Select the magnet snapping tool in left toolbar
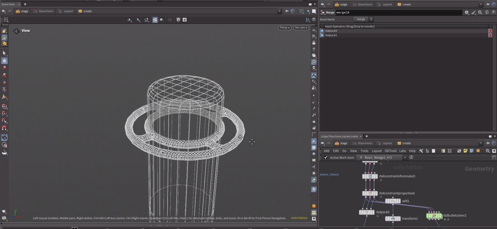 click(4, 128)
